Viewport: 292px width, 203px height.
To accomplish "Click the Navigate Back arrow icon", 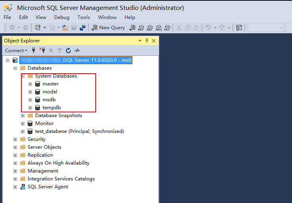I will (12, 28).
